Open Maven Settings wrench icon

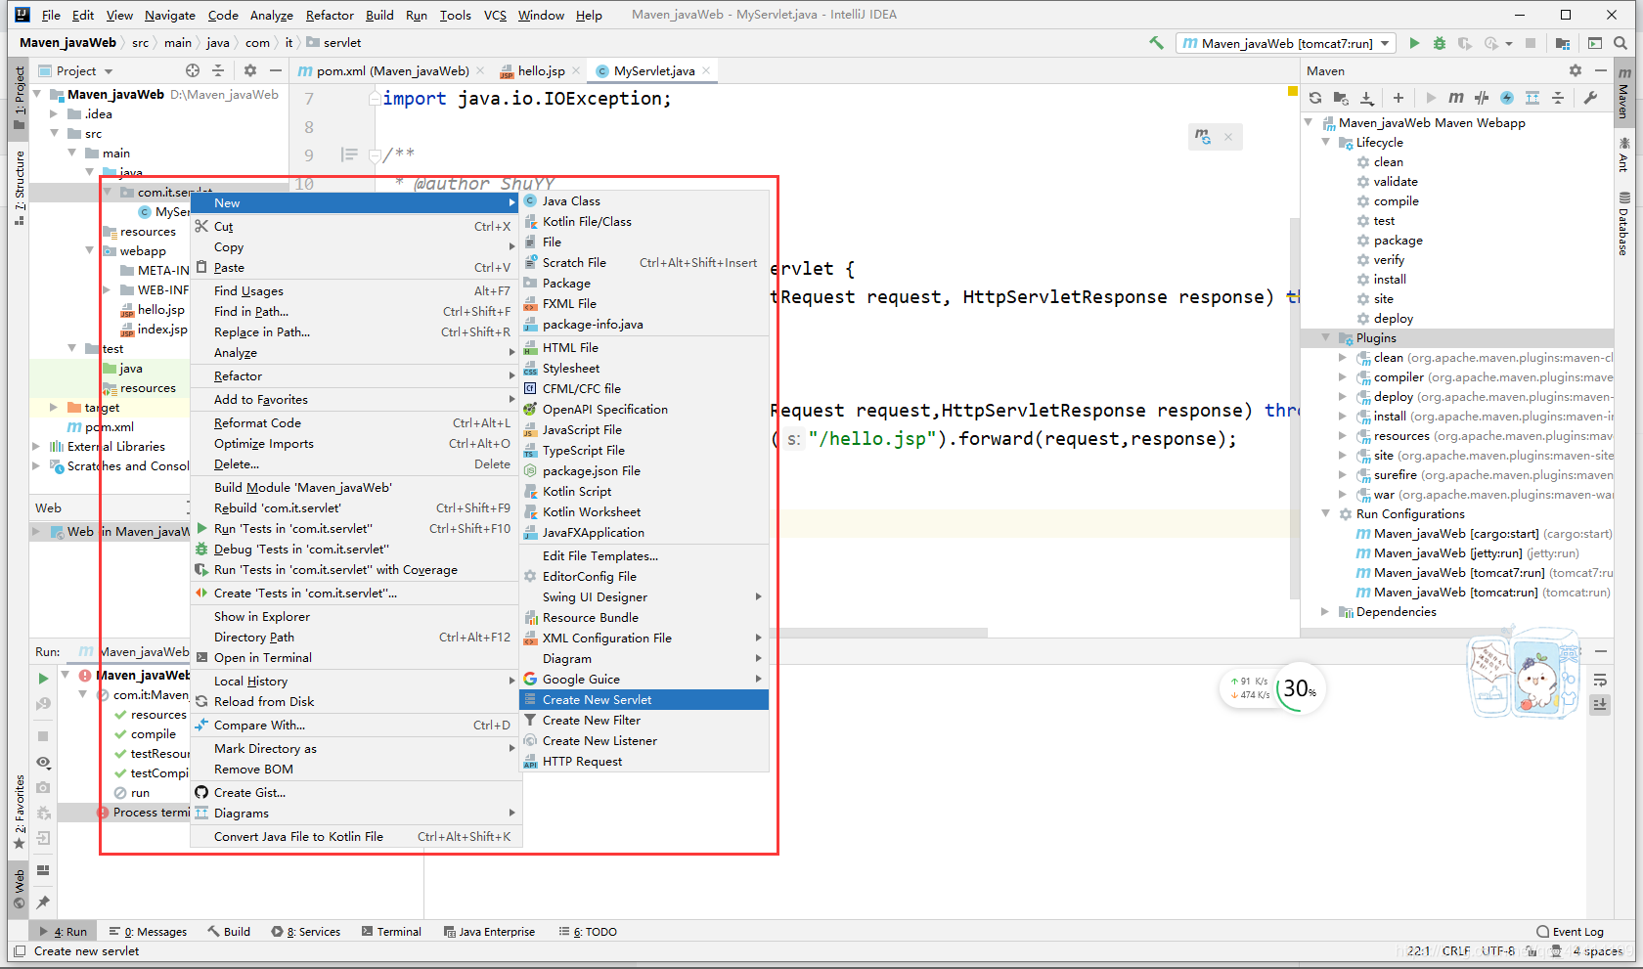point(1590,98)
